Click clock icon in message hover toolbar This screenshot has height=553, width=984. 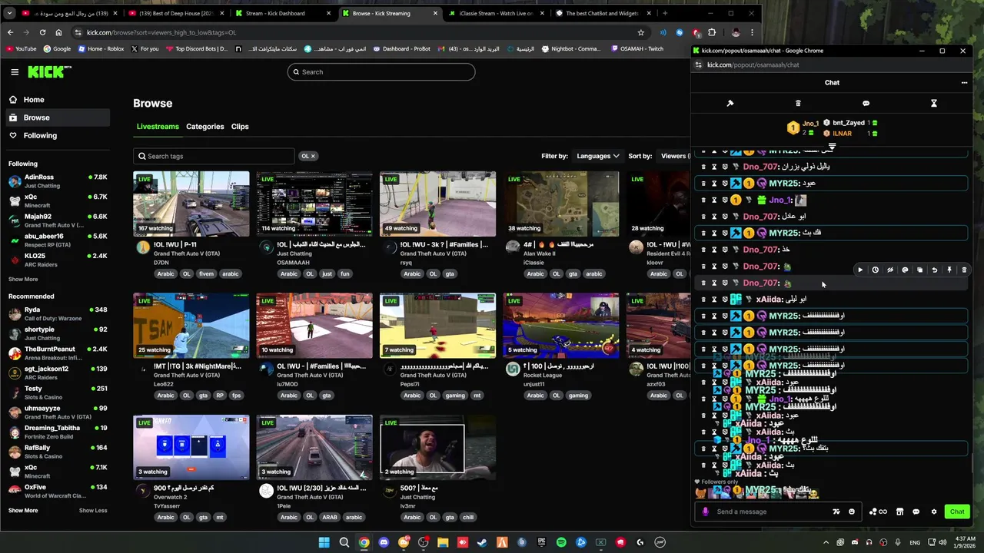click(x=875, y=270)
